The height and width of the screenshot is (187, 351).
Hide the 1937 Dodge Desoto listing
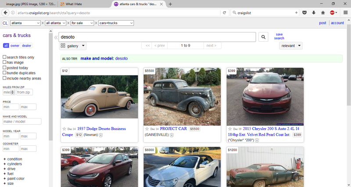point(101,135)
